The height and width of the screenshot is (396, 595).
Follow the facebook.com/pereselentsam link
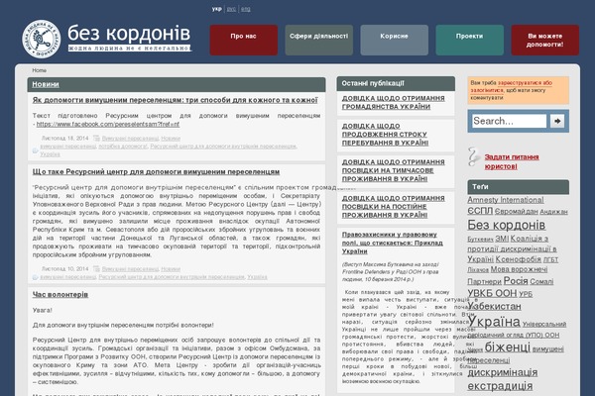pyautogui.click(x=108, y=124)
